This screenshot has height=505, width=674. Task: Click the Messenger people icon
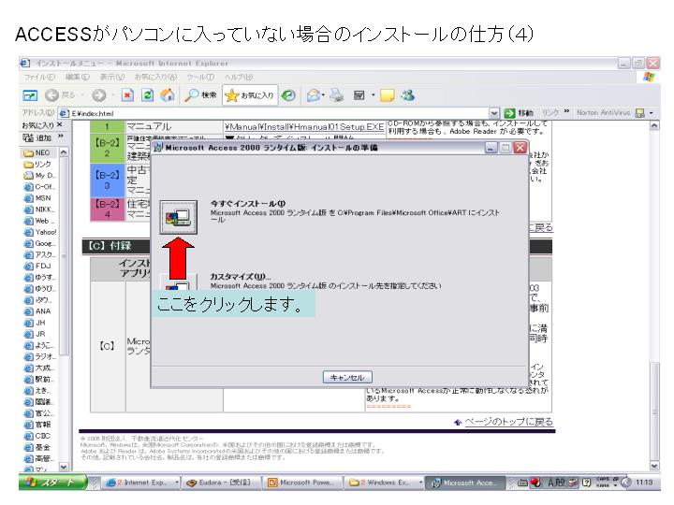tap(407, 94)
